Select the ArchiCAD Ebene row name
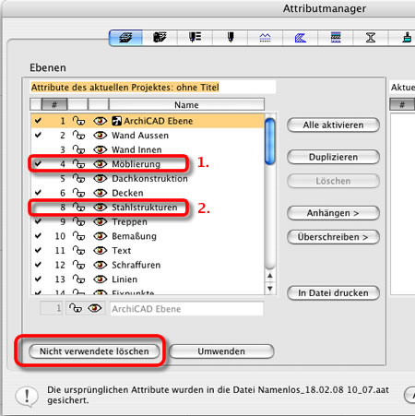The height and width of the screenshot is (416, 415). (x=159, y=121)
